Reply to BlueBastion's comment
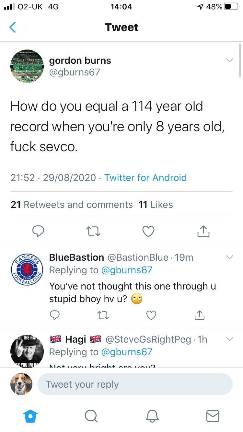This screenshot has width=243, height=432. 55,315
